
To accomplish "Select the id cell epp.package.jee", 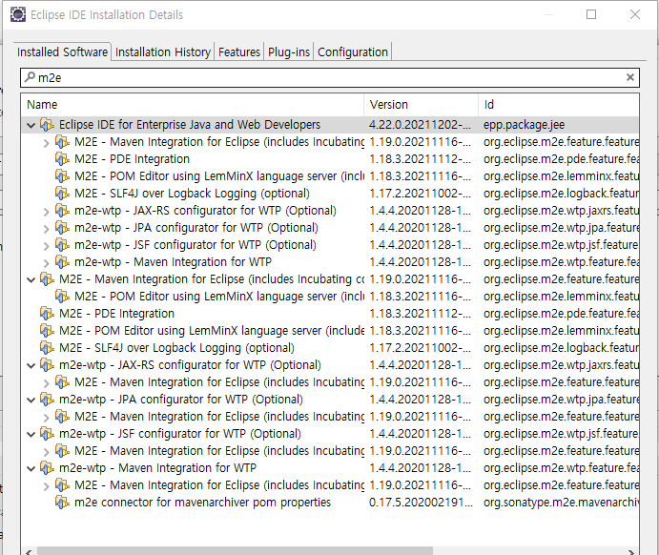I will tap(524, 125).
